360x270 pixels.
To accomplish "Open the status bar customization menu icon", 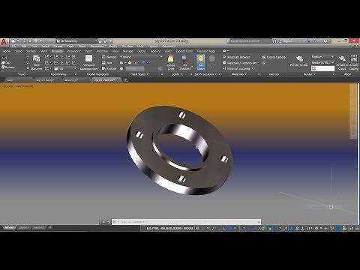I will (357, 228).
